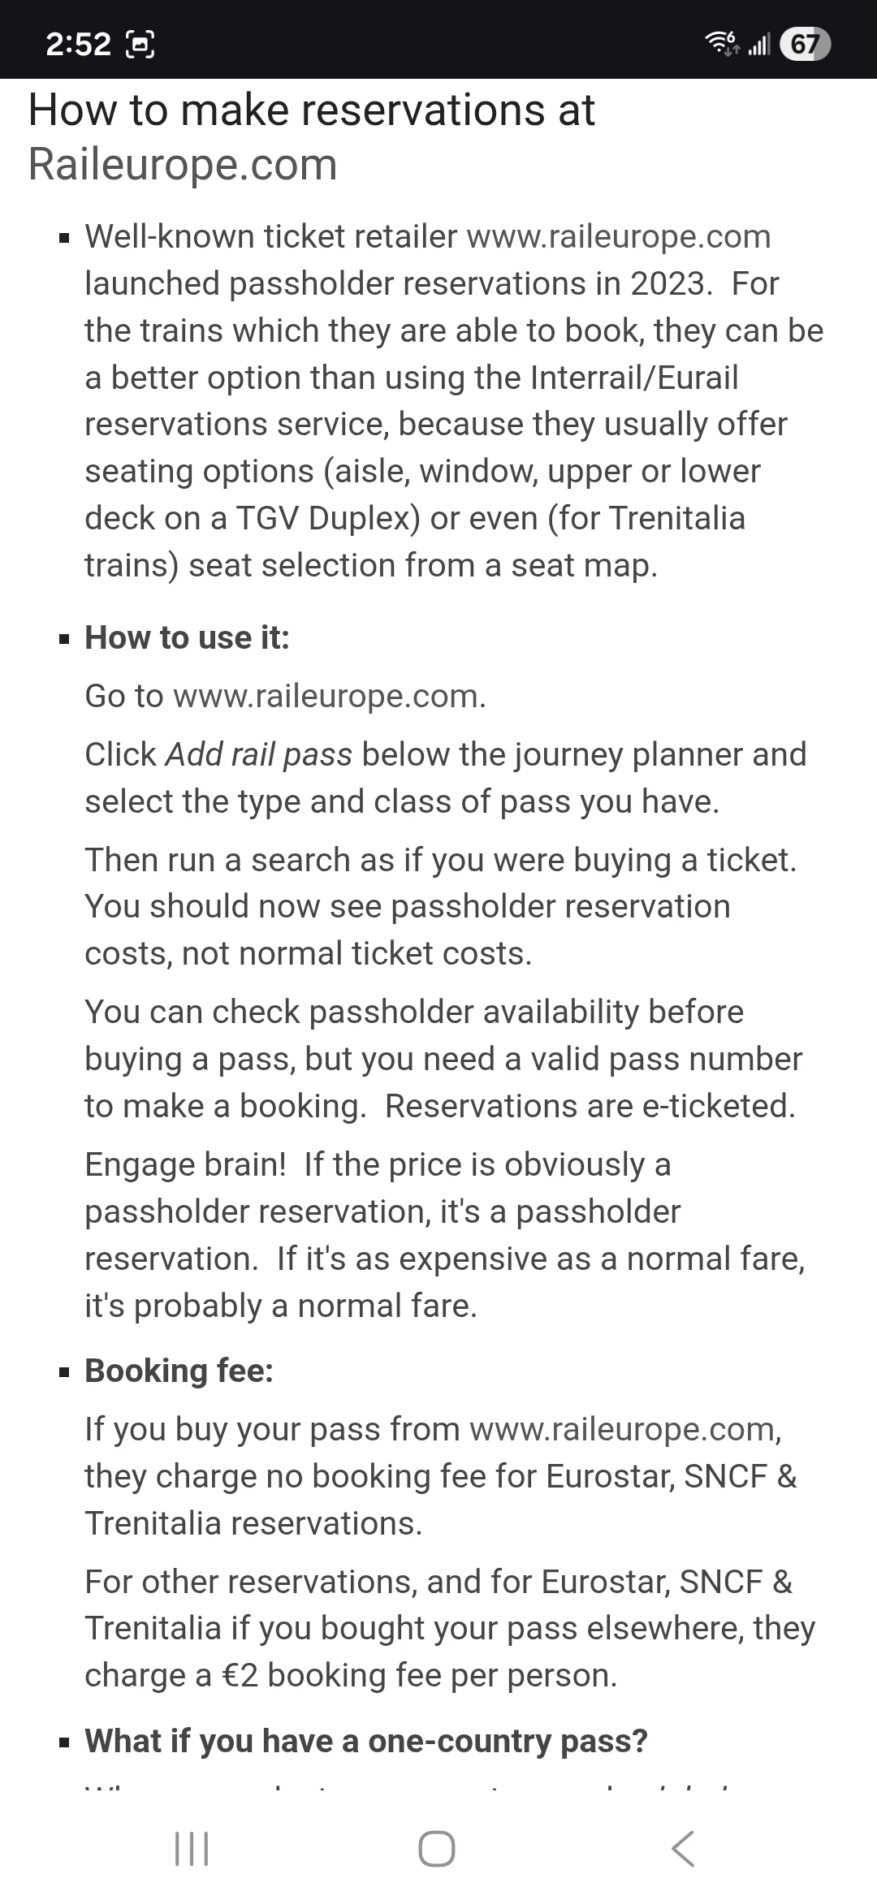The width and height of the screenshot is (877, 1900).
Task: Tap the Wi-Fi status icon
Action: pyautogui.click(x=722, y=43)
